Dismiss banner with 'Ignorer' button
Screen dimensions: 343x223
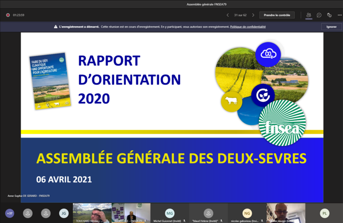click(x=331, y=27)
